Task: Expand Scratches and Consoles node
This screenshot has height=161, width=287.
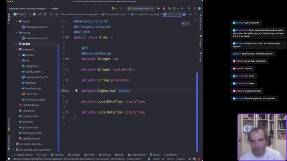Action: pyautogui.click(x=13, y=150)
